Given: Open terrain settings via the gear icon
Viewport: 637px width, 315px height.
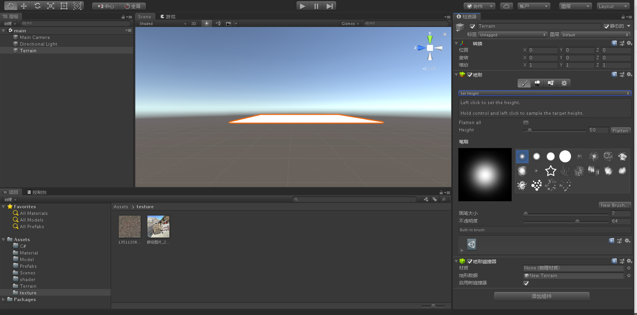Looking at the screenshot, I should tap(564, 83).
